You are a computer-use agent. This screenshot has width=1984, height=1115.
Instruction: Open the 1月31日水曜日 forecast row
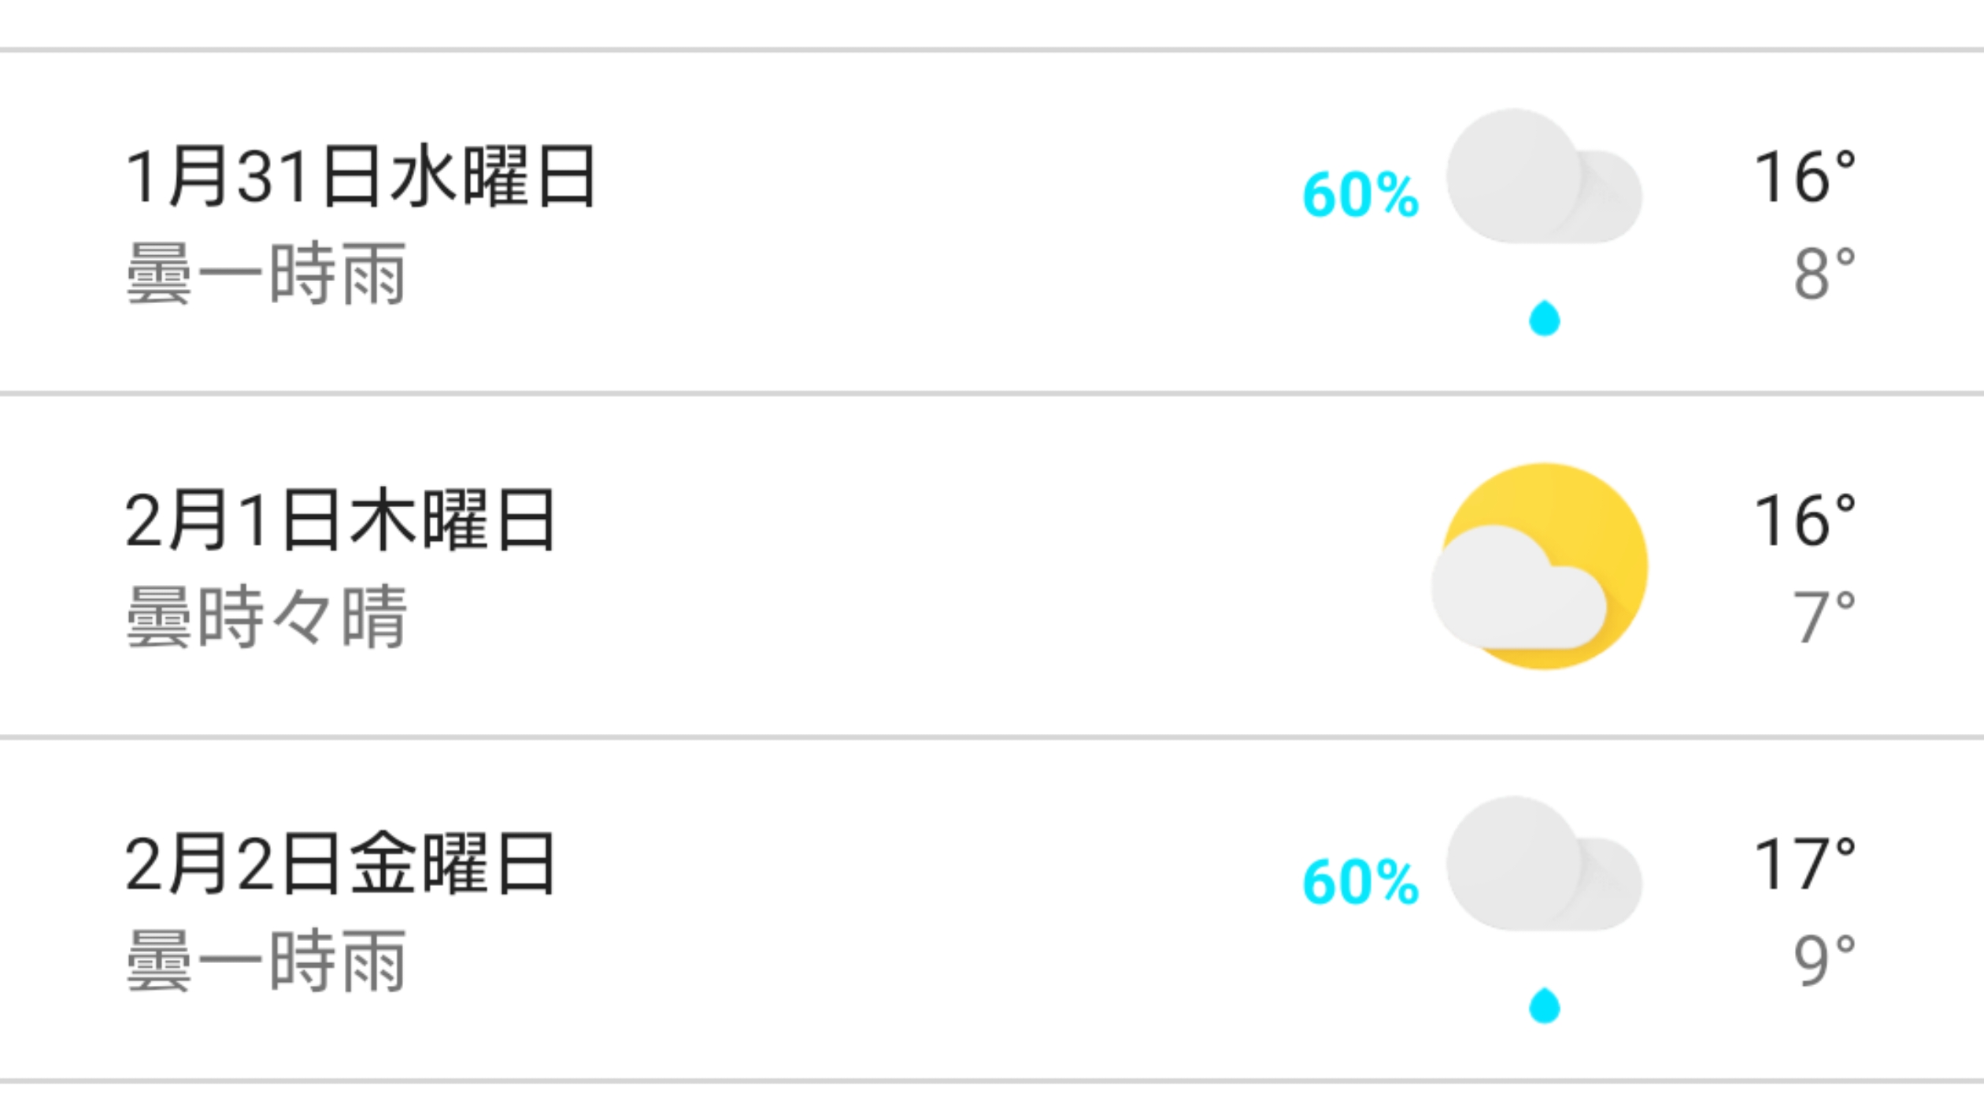[x=992, y=222]
